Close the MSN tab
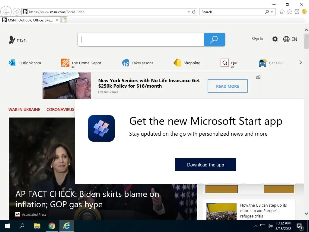Viewport: 309px width, 232px height. tap(57, 20)
